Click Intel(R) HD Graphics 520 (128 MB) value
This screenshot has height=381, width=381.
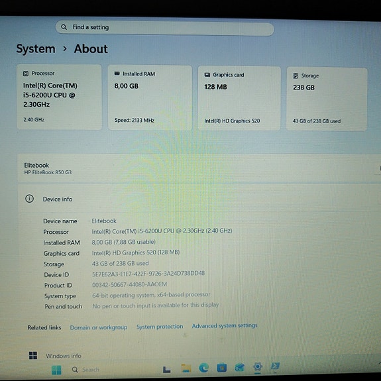pyautogui.click(x=136, y=252)
